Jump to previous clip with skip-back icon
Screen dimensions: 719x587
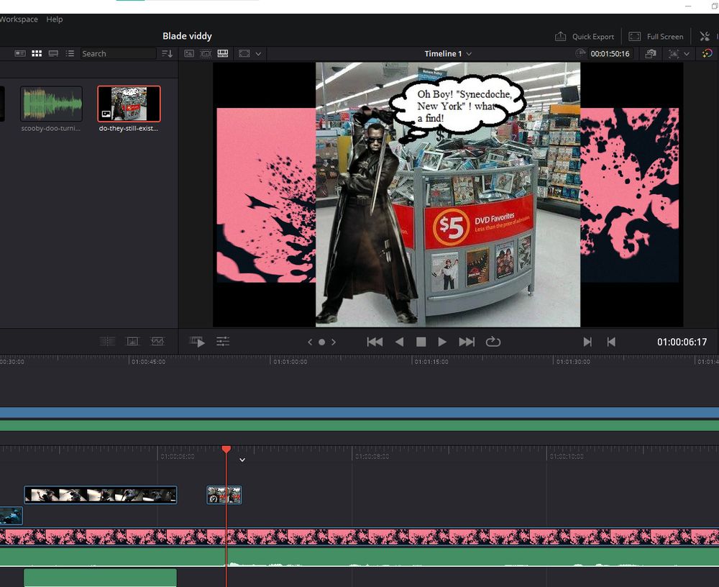click(x=375, y=342)
